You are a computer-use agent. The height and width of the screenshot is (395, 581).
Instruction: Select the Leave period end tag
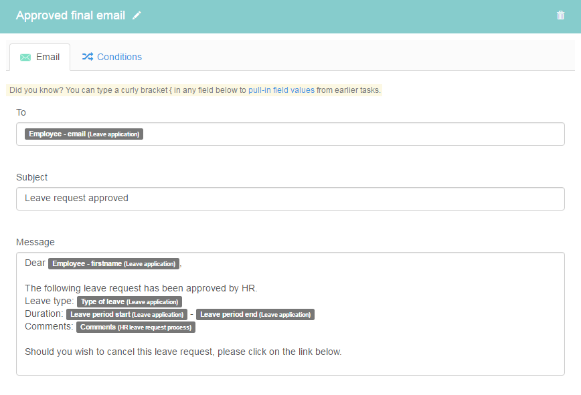(255, 314)
